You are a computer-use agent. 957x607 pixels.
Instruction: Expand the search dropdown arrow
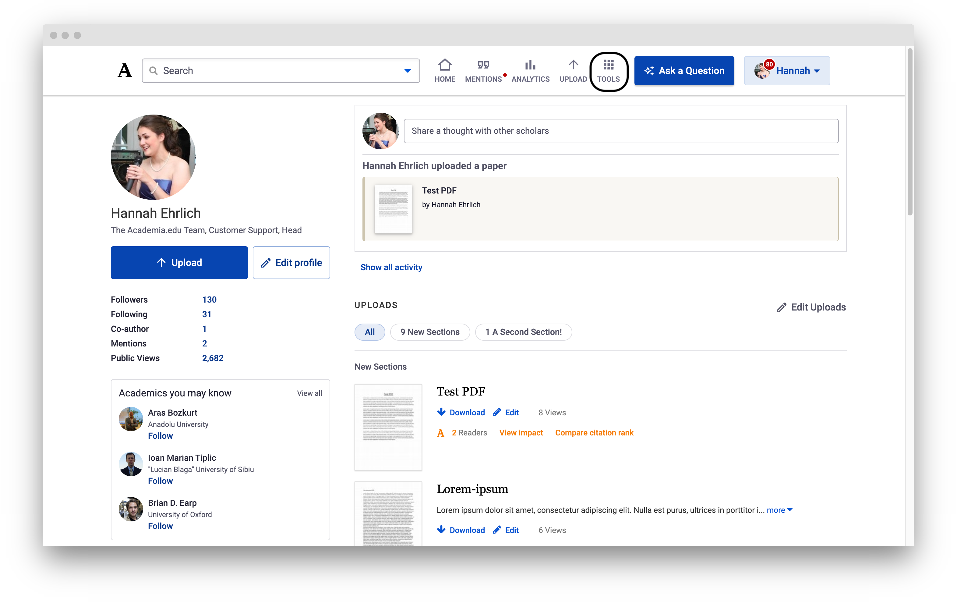click(x=408, y=71)
